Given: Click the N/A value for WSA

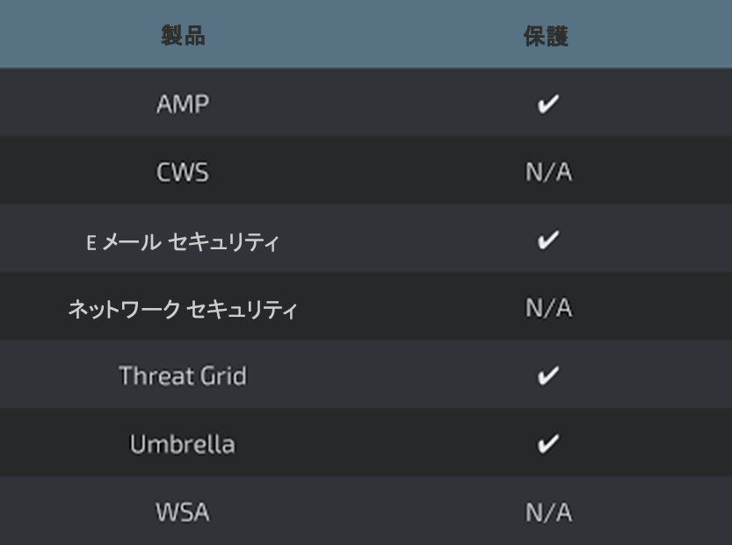Looking at the screenshot, I should [x=548, y=512].
